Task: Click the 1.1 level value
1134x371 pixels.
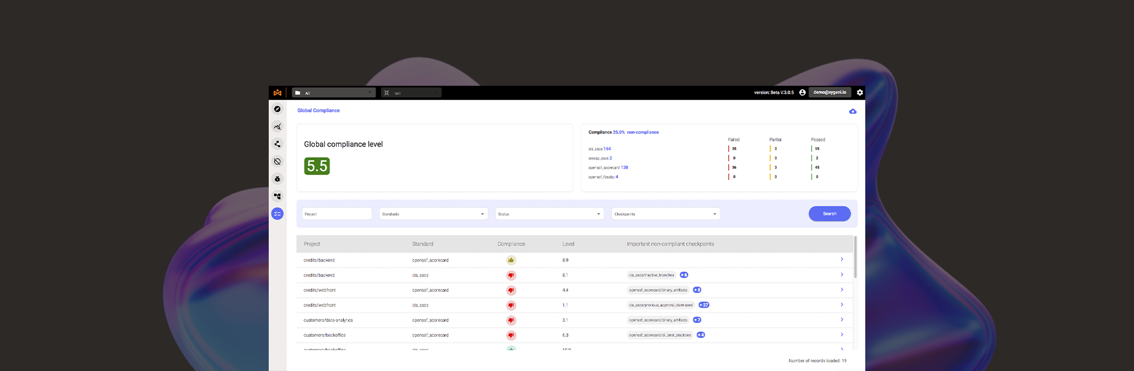Action: click(565, 305)
